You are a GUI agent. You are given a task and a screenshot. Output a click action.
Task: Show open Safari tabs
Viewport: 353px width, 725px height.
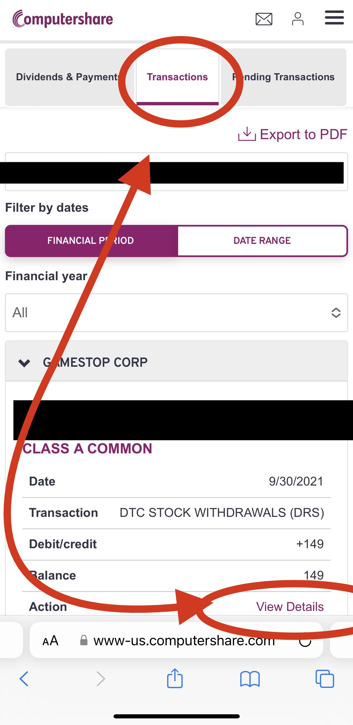(325, 679)
